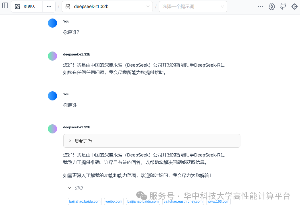Open the gear settings icon

pyautogui.click(x=295, y=7)
